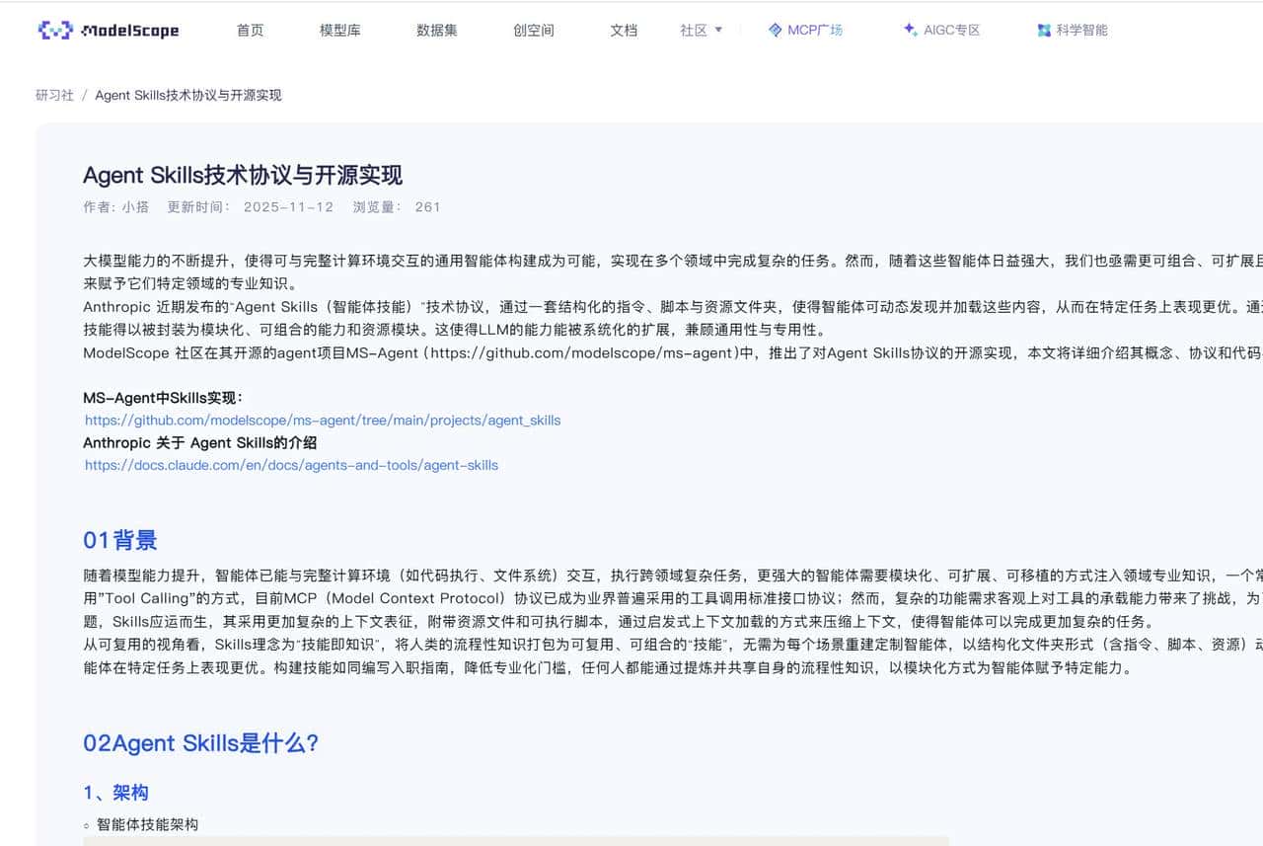Open the ms-agent GitHub agent_skills link
This screenshot has height=846, width=1263.
tap(322, 420)
